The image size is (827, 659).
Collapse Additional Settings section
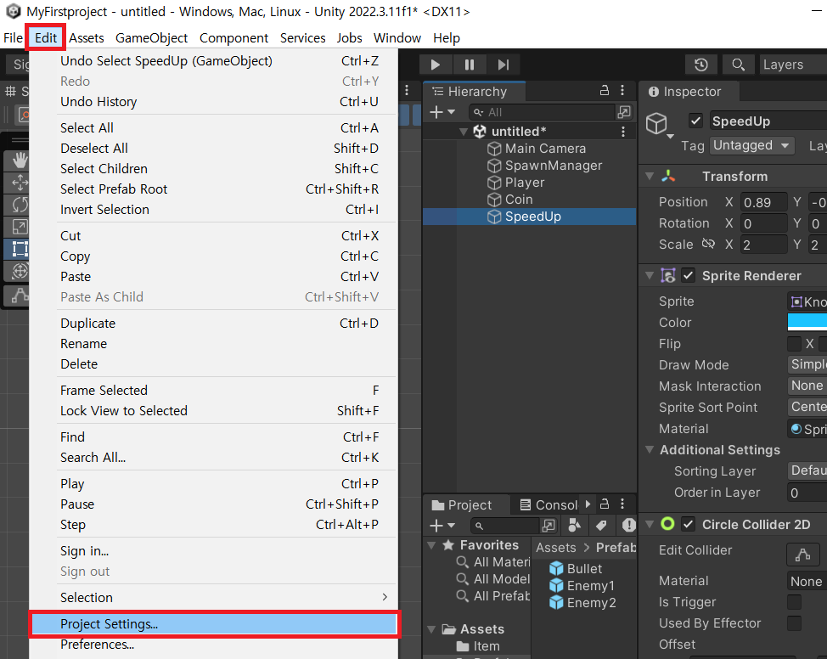(650, 449)
